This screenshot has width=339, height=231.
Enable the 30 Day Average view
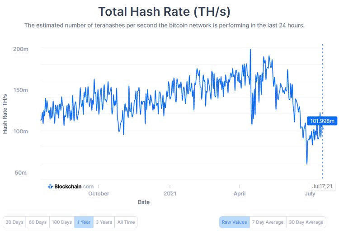tap(306, 222)
